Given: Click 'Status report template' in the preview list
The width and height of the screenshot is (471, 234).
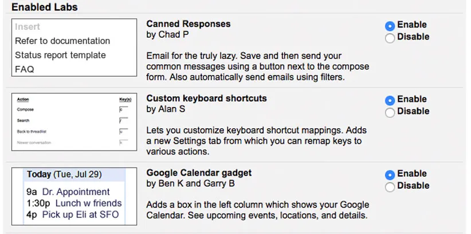Looking at the screenshot, I should tap(60, 55).
